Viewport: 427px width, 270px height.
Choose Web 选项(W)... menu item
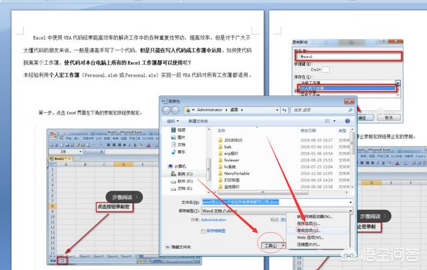click(x=310, y=237)
